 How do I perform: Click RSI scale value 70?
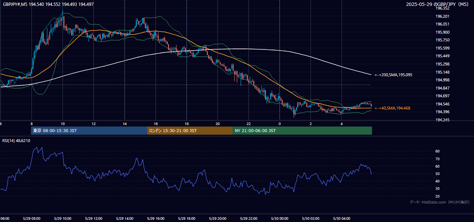click(438, 159)
